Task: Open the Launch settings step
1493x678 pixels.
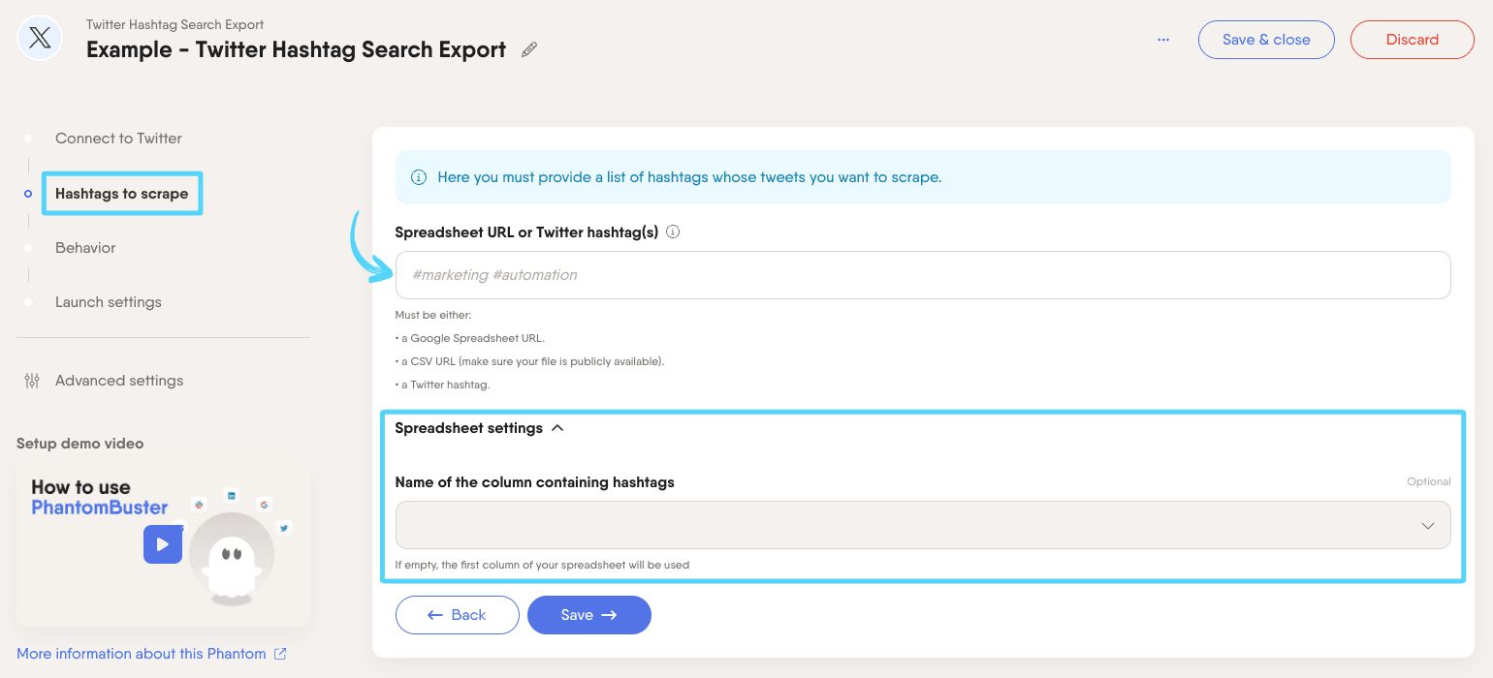Action: tap(109, 302)
